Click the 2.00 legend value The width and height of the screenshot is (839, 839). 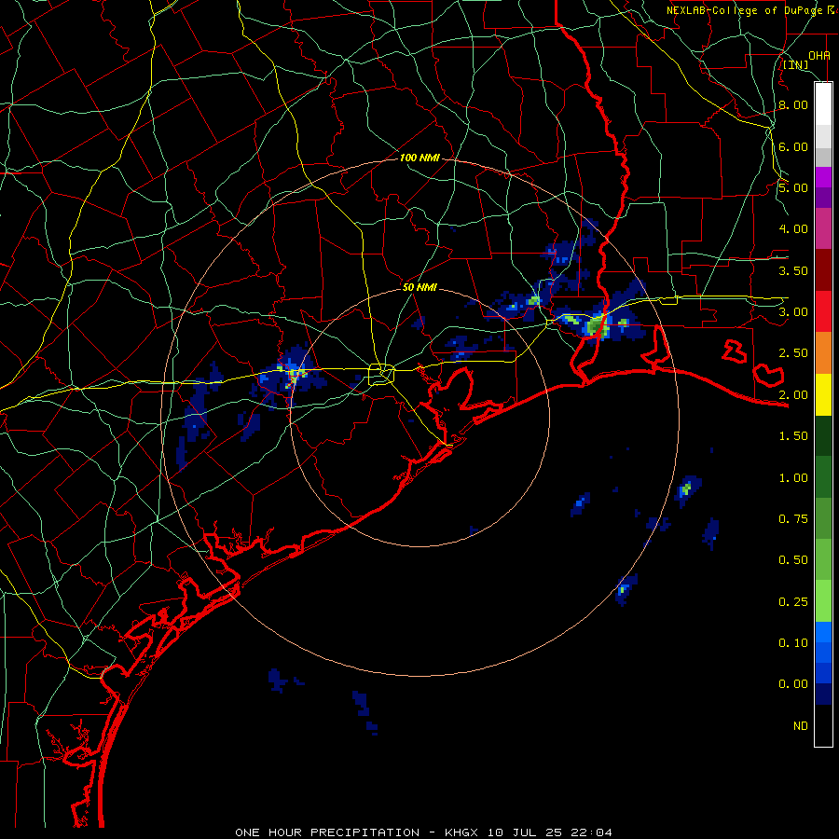click(x=793, y=395)
